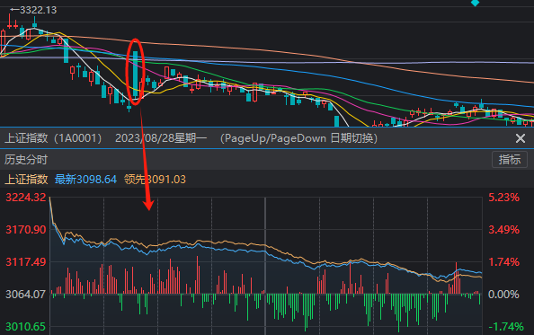This screenshot has width=534, height=335.
Task: Click the 最新3098.64 value label
Action: pyautogui.click(x=85, y=180)
